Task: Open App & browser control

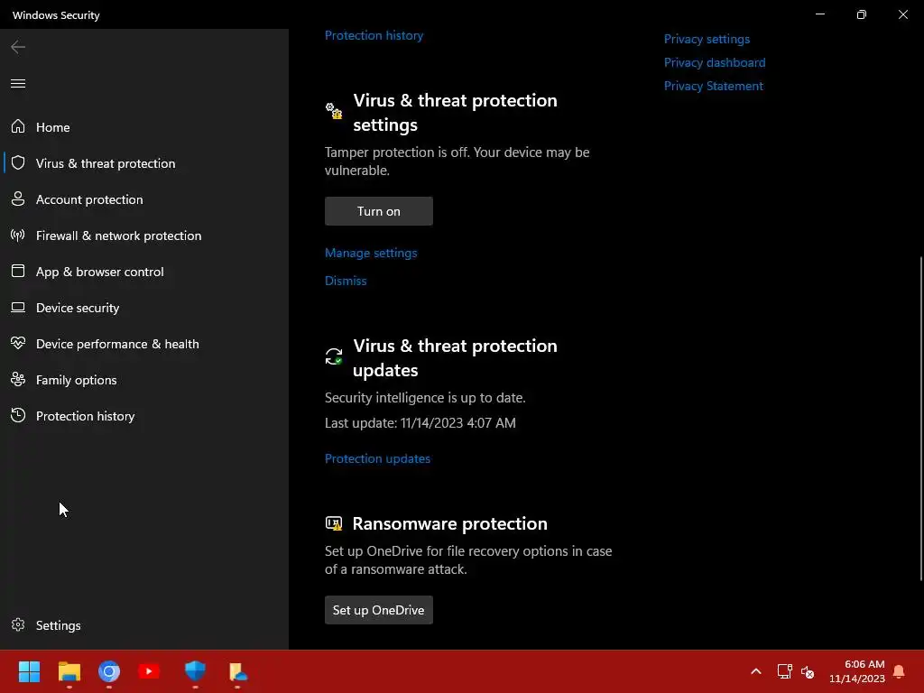Action: pos(144,272)
